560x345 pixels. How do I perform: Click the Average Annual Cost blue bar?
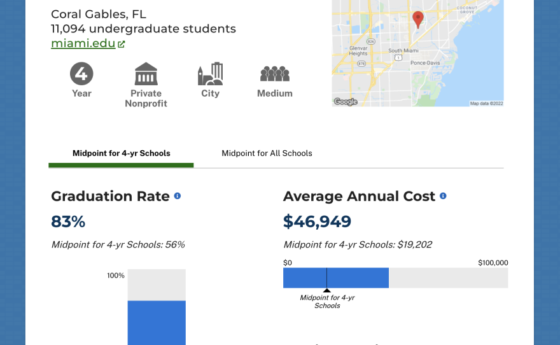(x=356, y=278)
